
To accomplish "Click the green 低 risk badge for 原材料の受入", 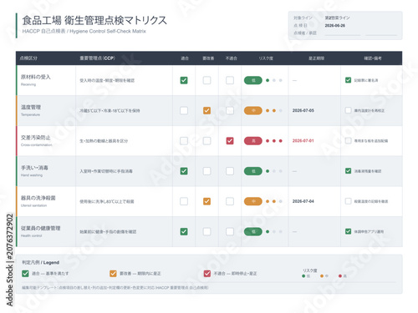I will point(253,80).
